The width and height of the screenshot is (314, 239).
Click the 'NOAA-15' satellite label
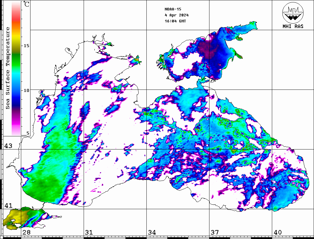[173, 9]
